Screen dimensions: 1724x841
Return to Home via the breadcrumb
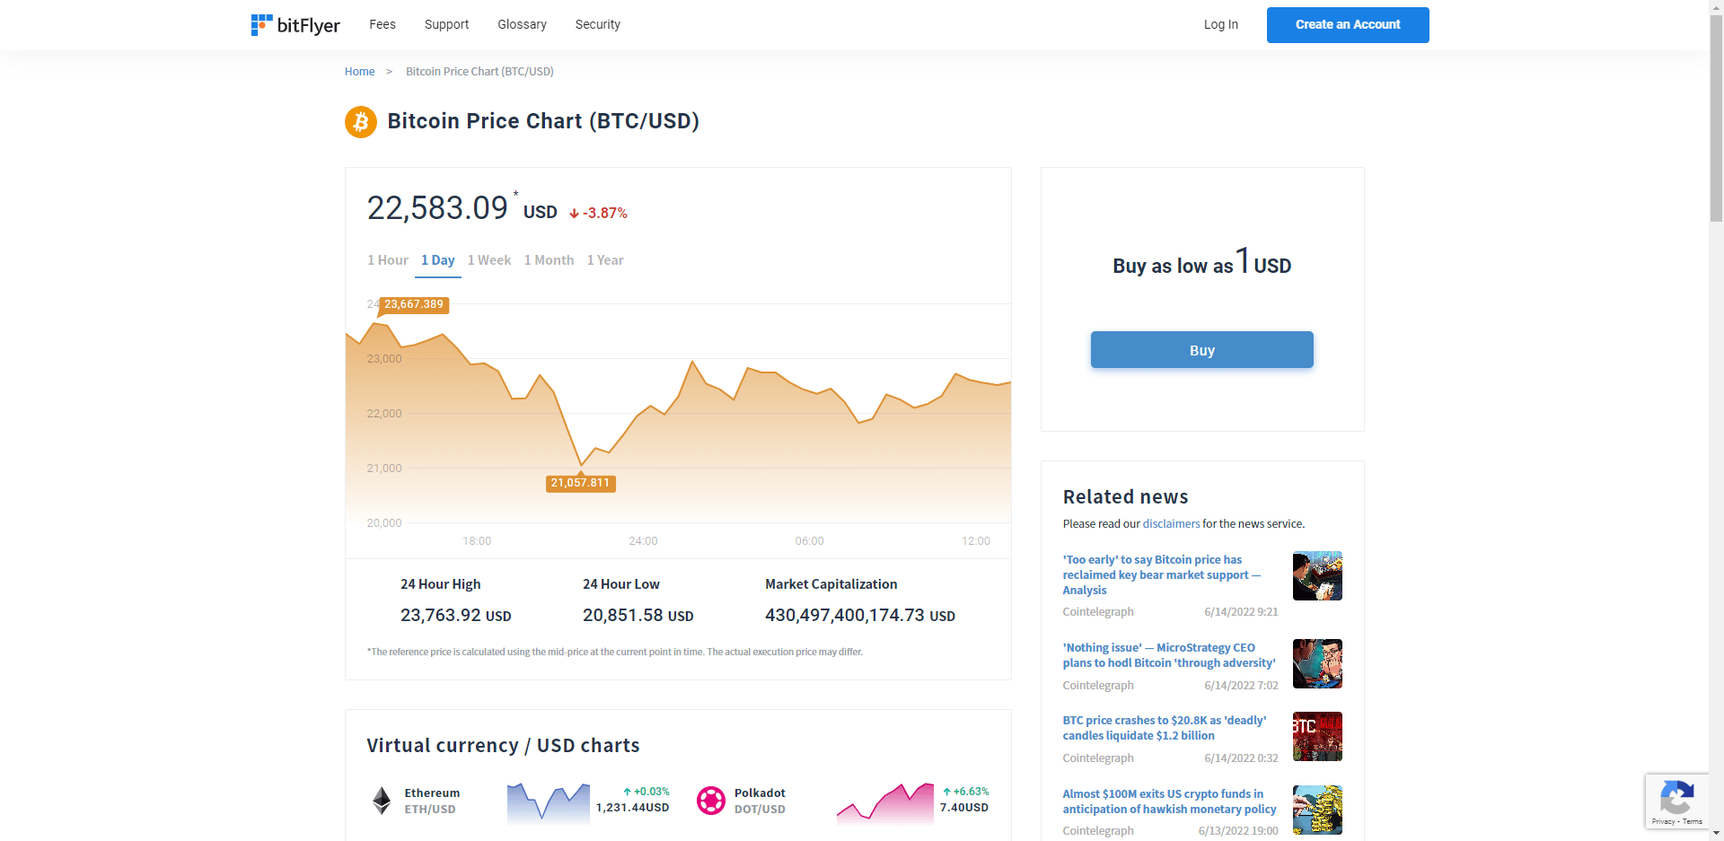(359, 71)
